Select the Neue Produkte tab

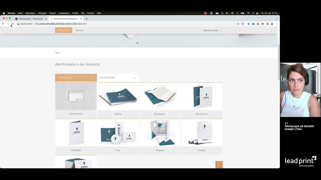click(118, 78)
